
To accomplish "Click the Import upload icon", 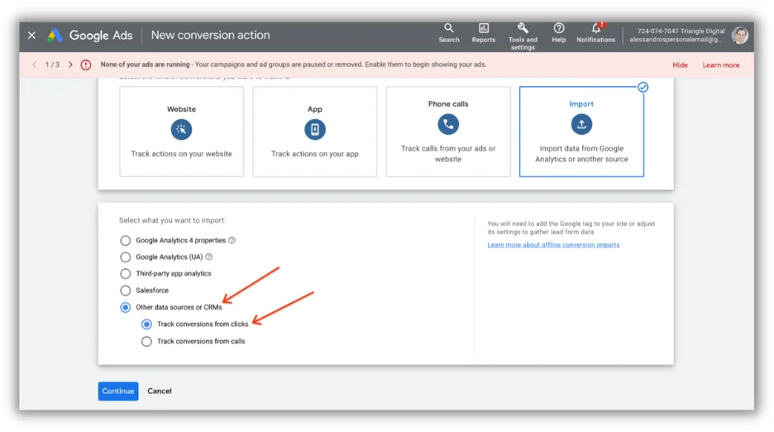I will pyautogui.click(x=581, y=124).
